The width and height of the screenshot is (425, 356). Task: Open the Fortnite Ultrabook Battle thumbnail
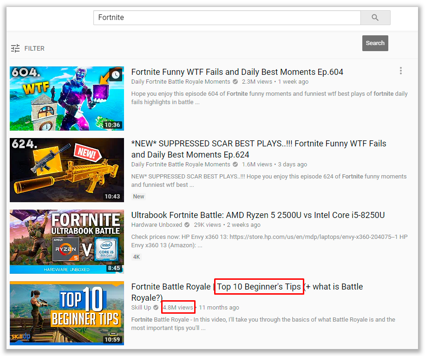67,242
